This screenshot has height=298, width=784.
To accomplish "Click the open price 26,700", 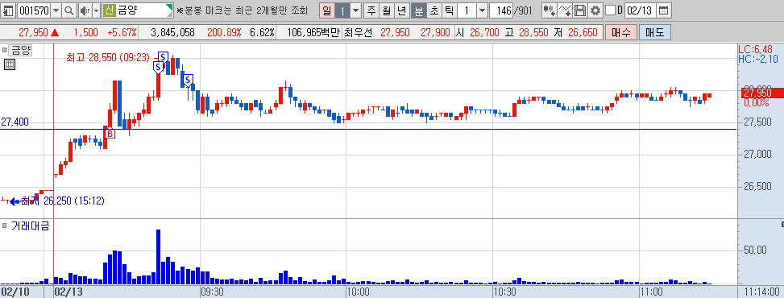I will pos(484,32).
